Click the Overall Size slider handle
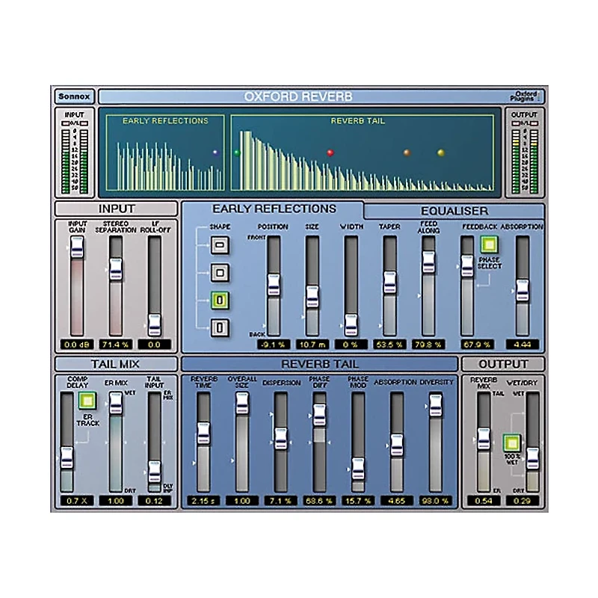The width and height of the screenshot is (598, 598). [x=243, y=403]
